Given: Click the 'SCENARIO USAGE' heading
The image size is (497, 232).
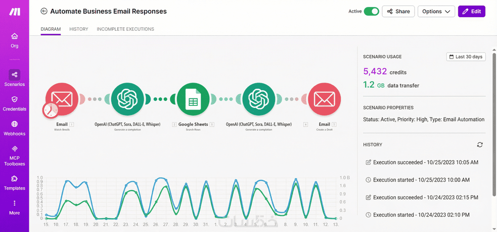Looking at the screenshot, I should [x=382, y=57].
